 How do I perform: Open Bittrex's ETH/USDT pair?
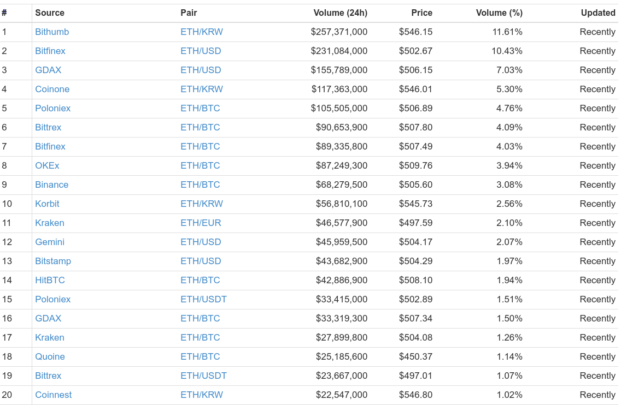point(203,376)
